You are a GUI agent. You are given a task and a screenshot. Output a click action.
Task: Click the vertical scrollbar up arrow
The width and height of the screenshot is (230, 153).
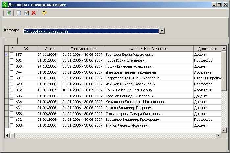click(224, 48)
